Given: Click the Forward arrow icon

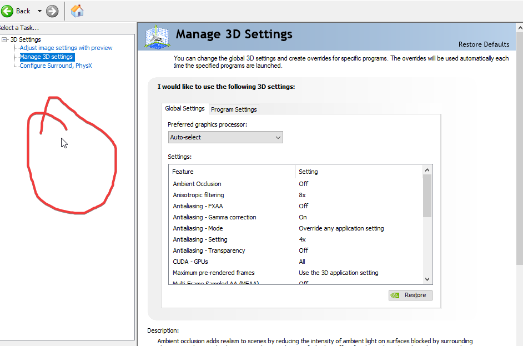Looking at the screenshot, I should pyautogui.click(x=52, y=11).
